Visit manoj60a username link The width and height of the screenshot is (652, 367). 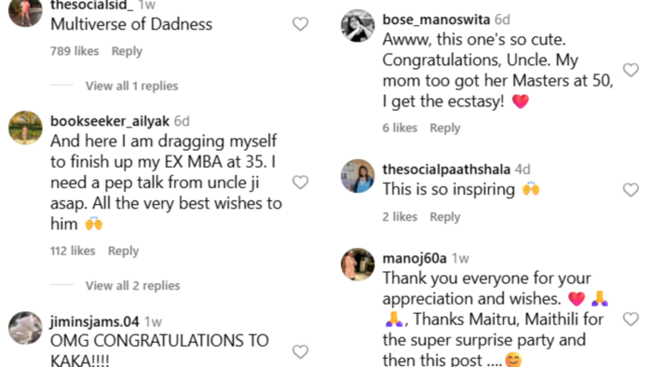pyautogui.click(x=414, y=259)
